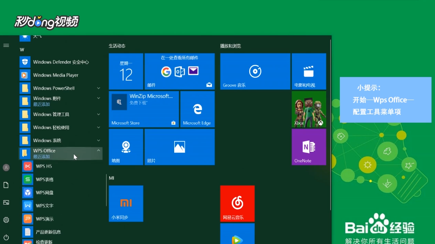Launch Microsoft Edge tile
The width and height of the screenshot is (435, 244).
click(197, 109)
